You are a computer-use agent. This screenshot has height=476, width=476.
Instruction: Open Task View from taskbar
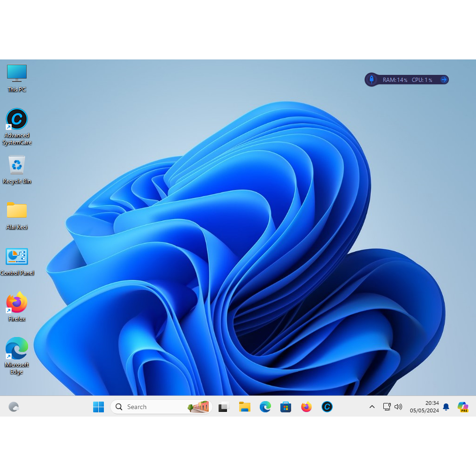[x=224, y=407]
